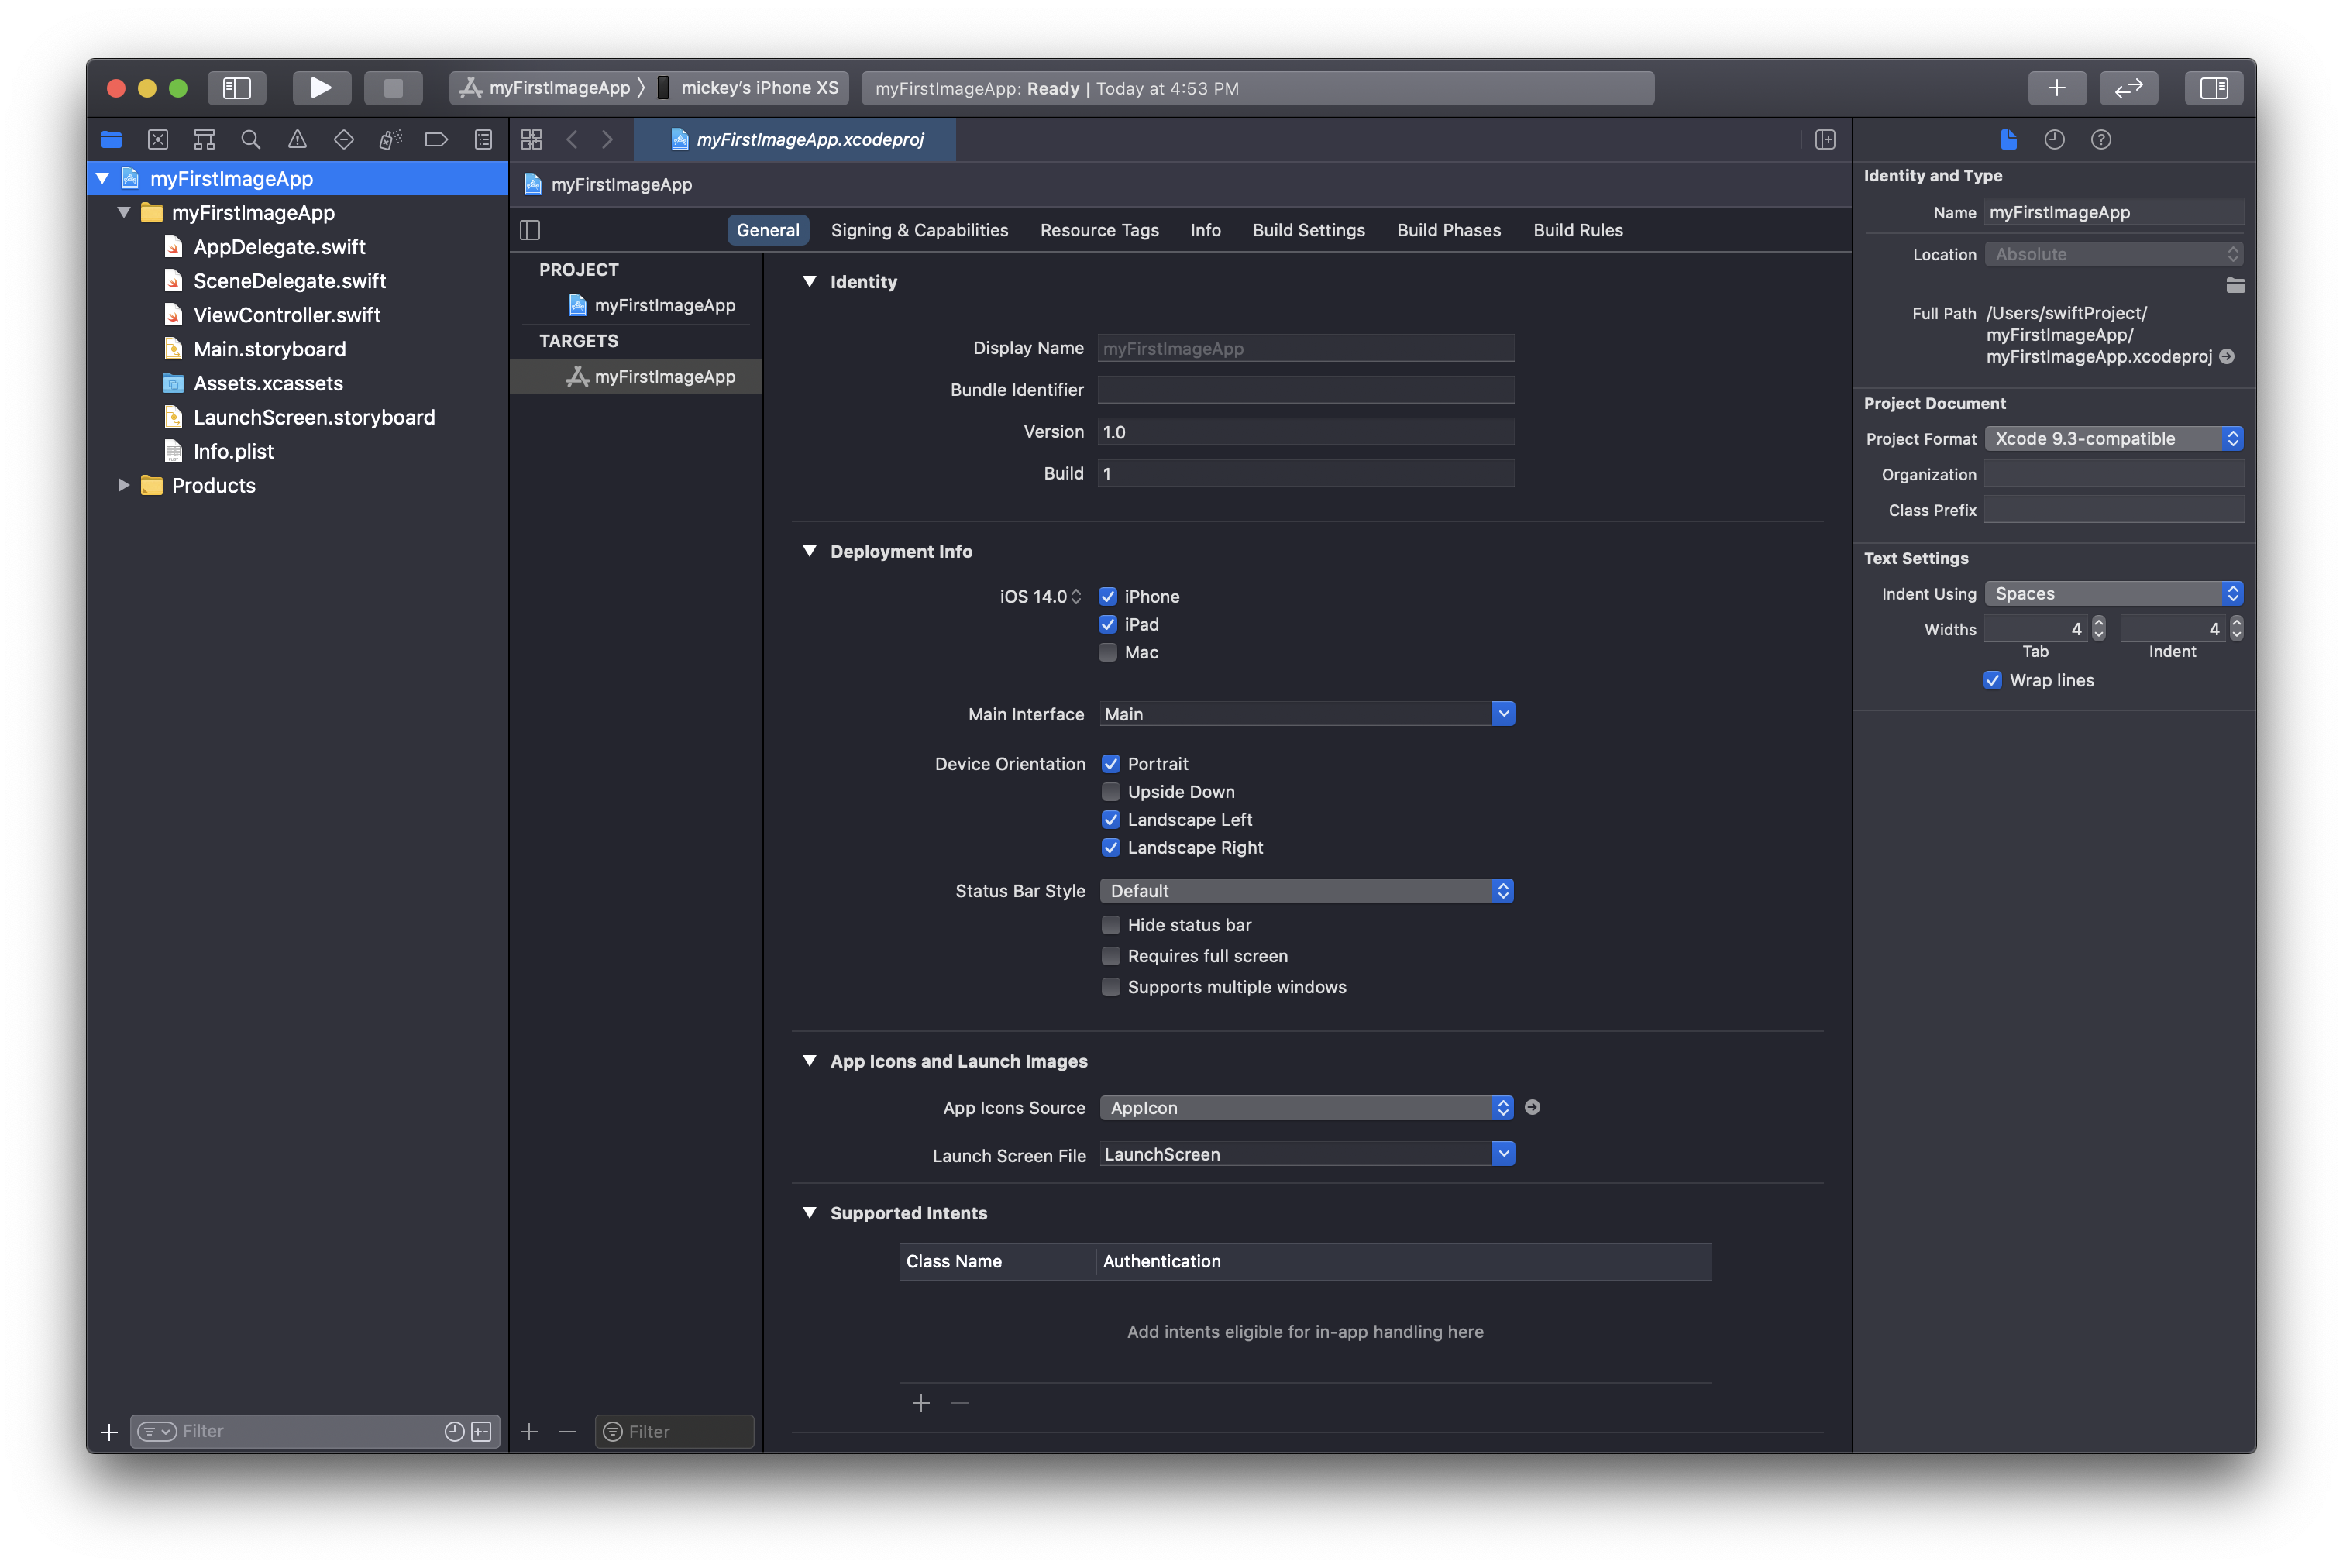Uncheck Landscape Right orientation
The height and width of the screenshot is (1568, 2343).
tap(1111, 847)
